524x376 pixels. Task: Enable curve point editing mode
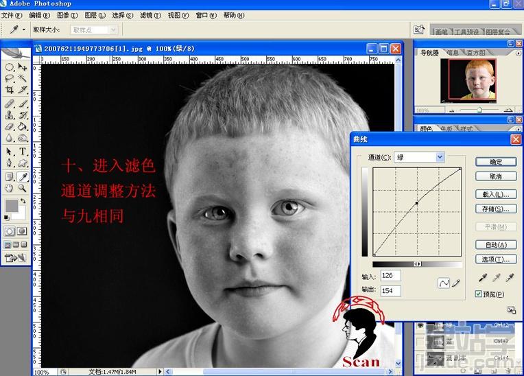coord(444,283)
